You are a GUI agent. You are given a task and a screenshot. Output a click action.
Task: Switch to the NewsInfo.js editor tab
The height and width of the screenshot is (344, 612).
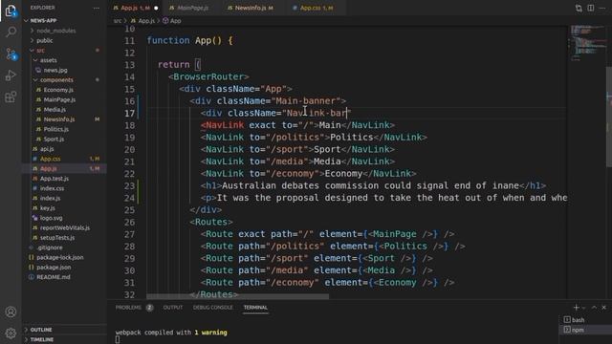(250, 8)
